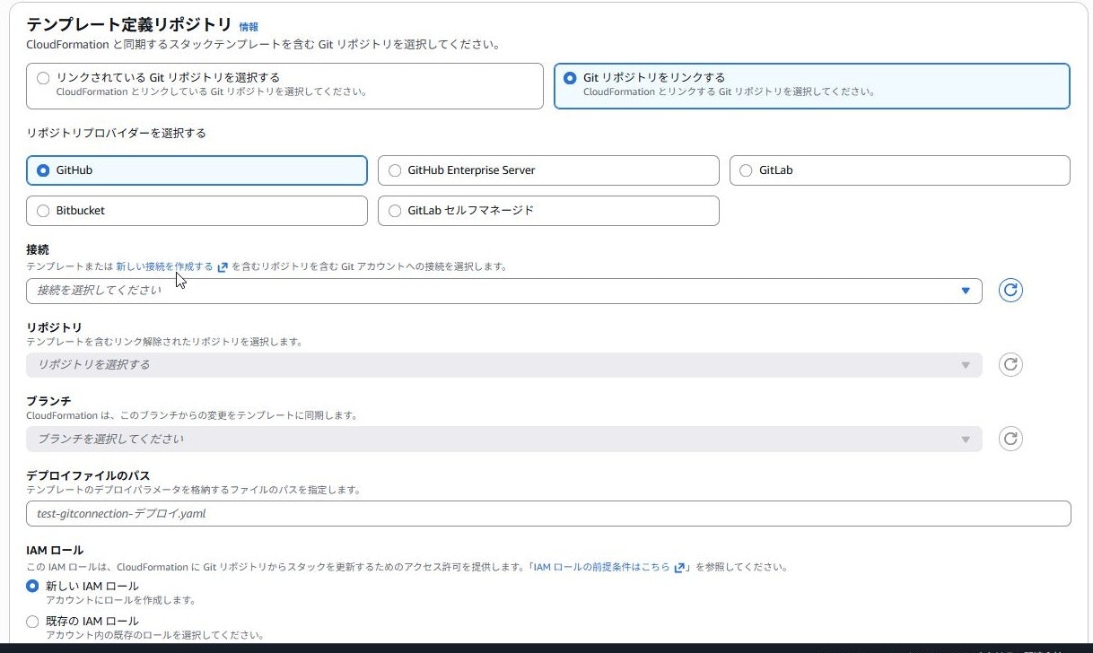Refresh the ブランチ branch list

pyautogui.click(x=1010, y=439)
